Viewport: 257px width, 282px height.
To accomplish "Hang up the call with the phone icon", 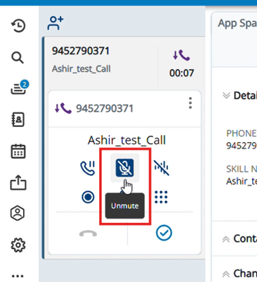I will [88, 233].
